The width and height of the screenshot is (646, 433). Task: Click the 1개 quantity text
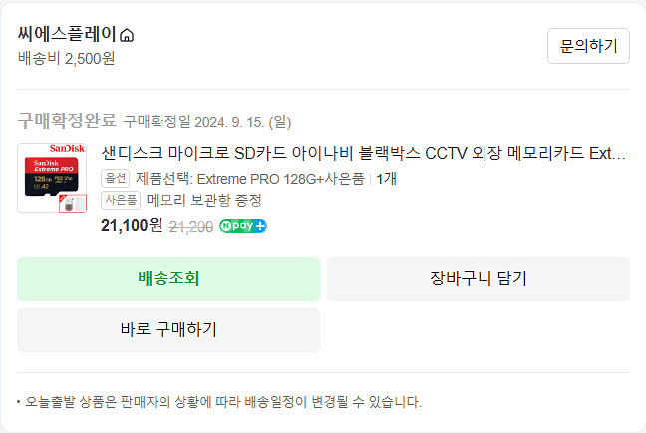pyautogui.click(x=387, y=179)
